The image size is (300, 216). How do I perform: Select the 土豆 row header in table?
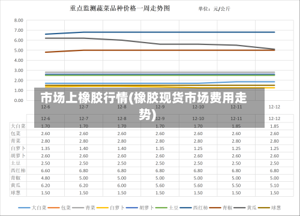[16, 163]
